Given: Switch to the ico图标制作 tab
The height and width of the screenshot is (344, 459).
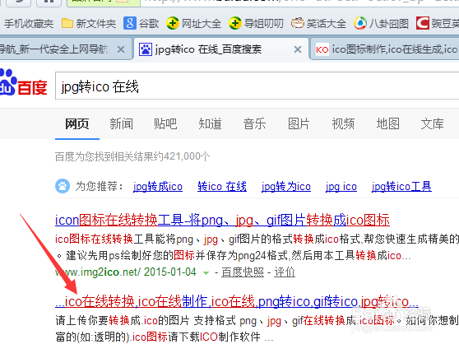Looking at the screenshot, I should [x=384, y=49].
